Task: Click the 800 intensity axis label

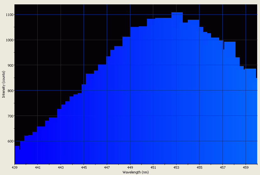Action: coord(10,91)
